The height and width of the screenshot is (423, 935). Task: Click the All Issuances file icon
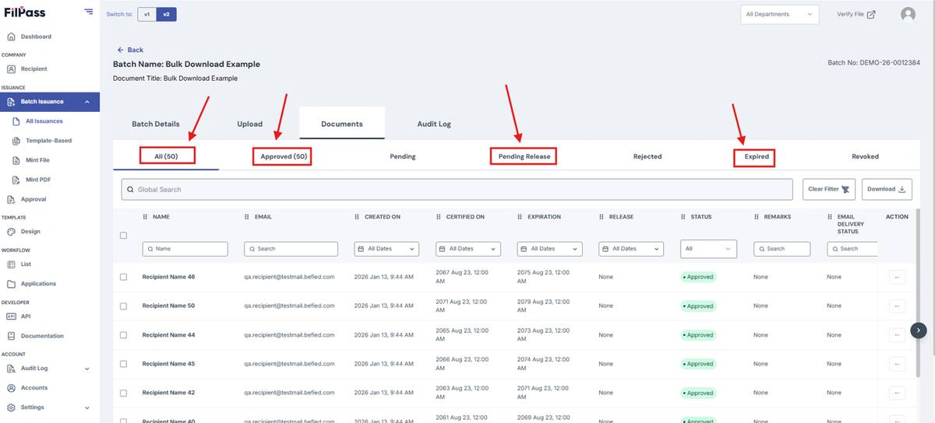[x=16, y=121]
